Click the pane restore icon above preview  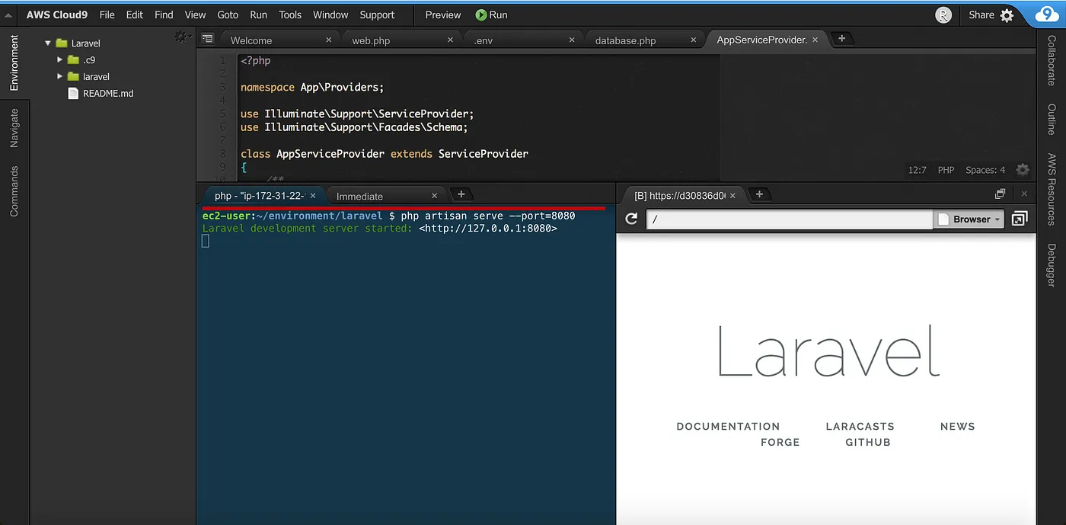(x=1000, y=194)
